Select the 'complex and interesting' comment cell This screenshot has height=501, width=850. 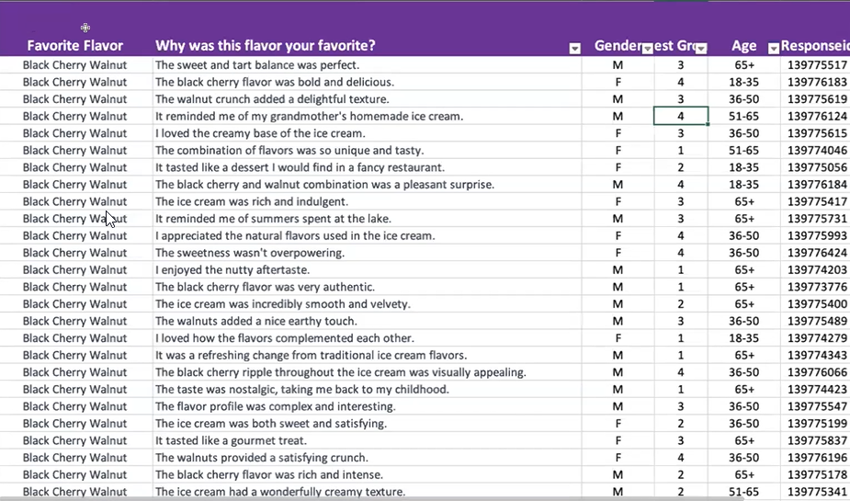[367, 406]
